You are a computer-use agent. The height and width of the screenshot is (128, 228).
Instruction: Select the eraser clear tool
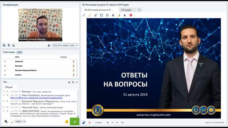(119, 15)
